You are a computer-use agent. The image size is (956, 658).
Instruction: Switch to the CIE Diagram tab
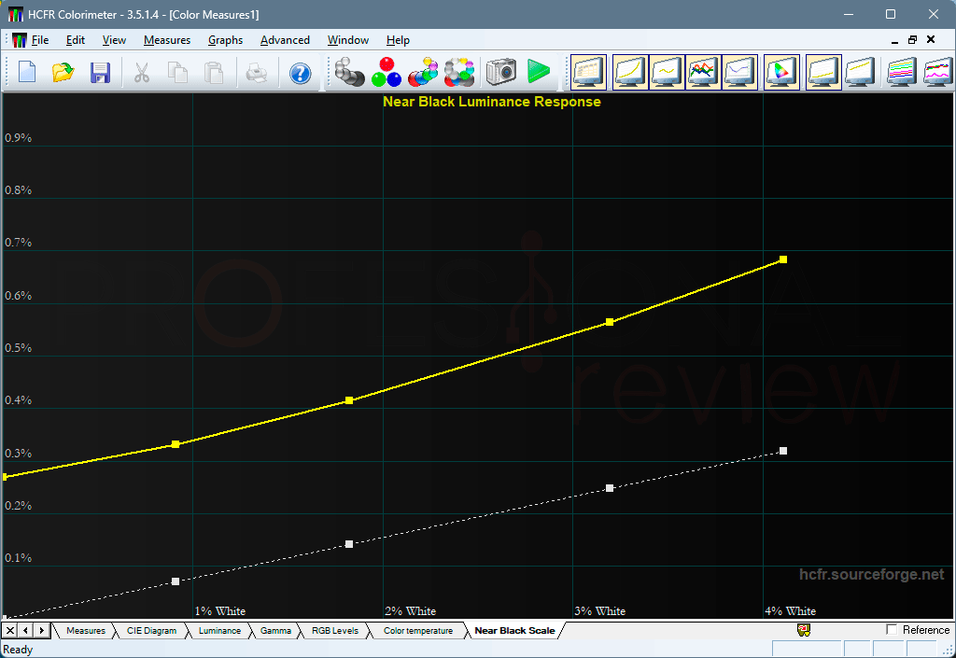point(151,631)
